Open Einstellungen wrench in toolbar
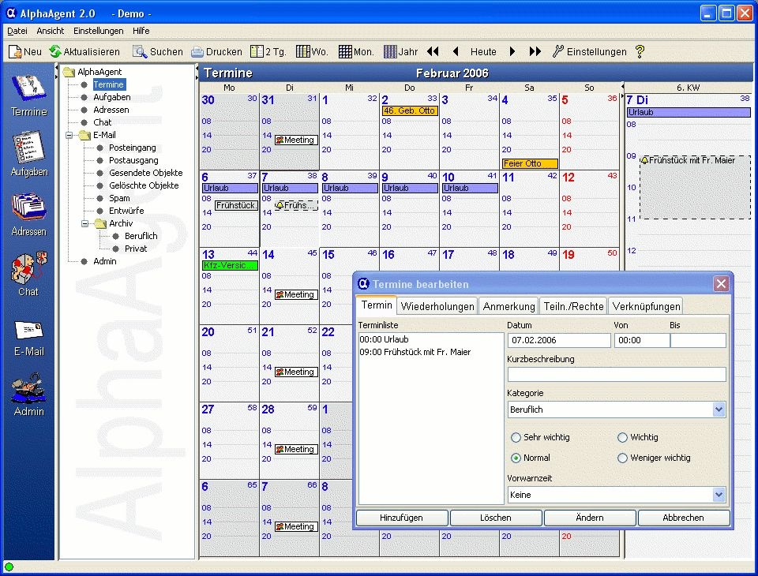The height and width of the screenshot is (576, 758). tap(589, 52)
